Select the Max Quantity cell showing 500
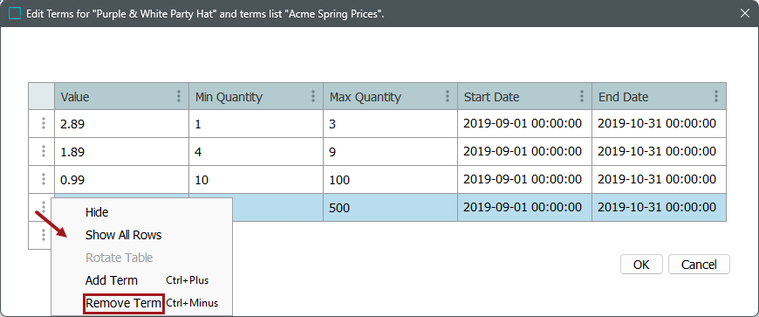The image size is (759, 317). click(390, 208)
